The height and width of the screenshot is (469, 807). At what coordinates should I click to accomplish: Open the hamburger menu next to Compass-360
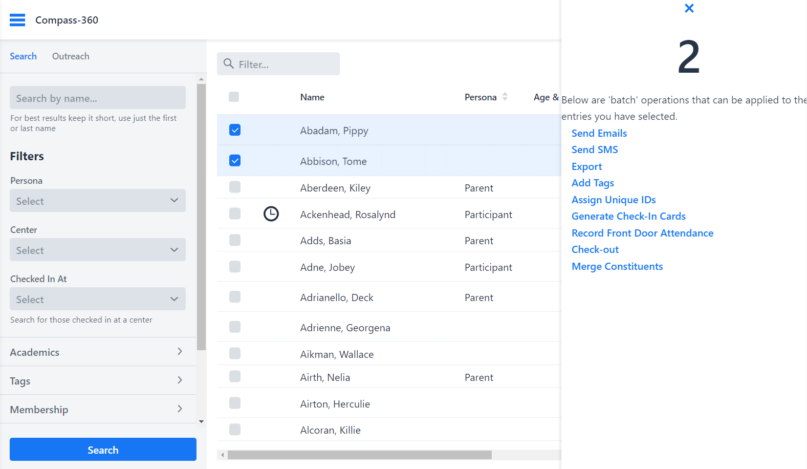point(17,20)
